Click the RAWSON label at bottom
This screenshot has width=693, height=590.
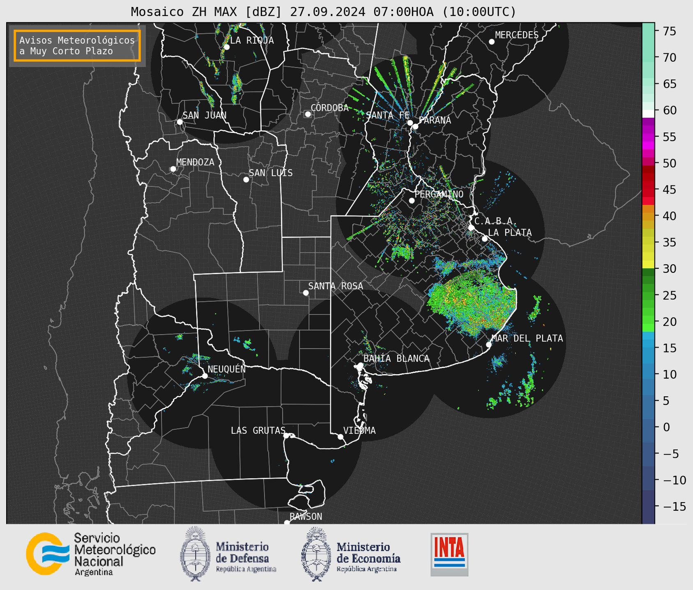coord(306,517)
